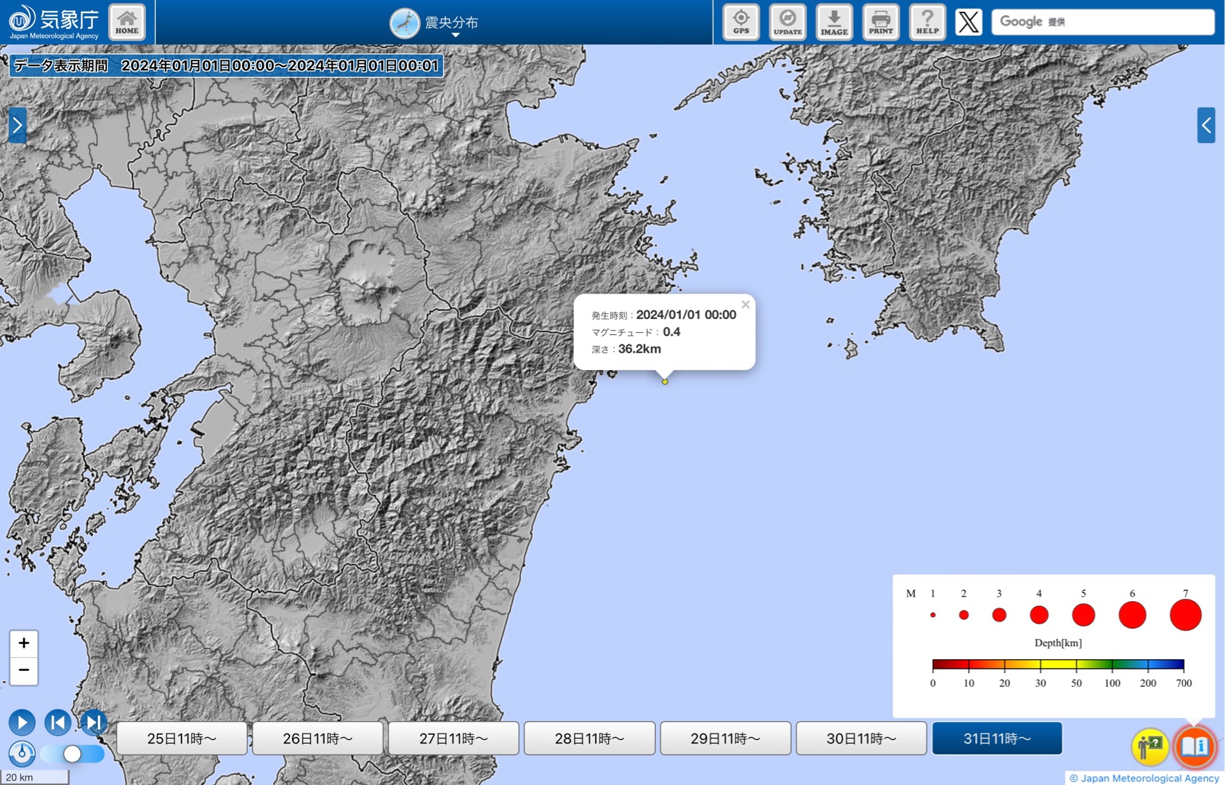Image resolution: width=1225 pixels, height=785 pixels.
Task: Activate GPS location button
Action: point(740,22)
